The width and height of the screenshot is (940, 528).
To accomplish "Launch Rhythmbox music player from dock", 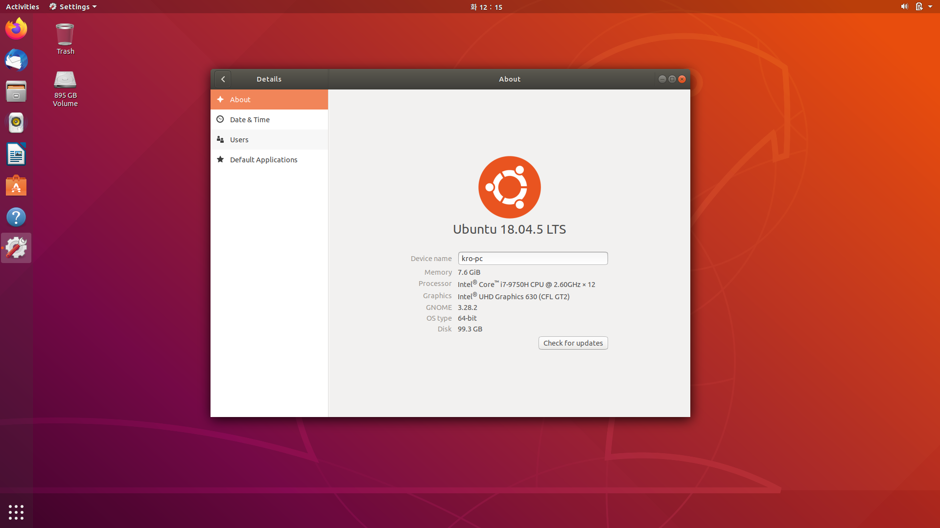I will click(x=16, y=123).
